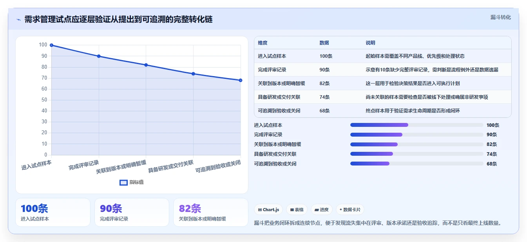Click the 关联到版本或明确暂缓 label on the chart x-axis

(x=121, y=167)
